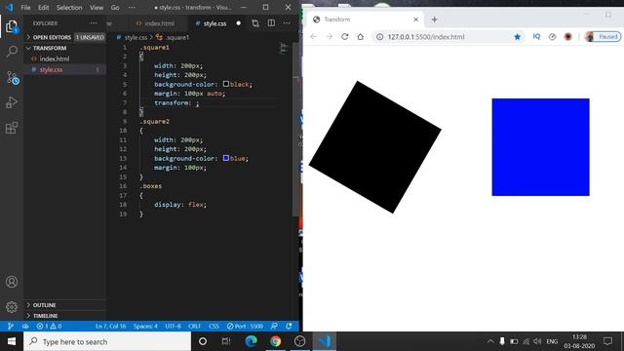Switch to the style.css editor tab
624x351 pixels.
click(x=214, y=23)
